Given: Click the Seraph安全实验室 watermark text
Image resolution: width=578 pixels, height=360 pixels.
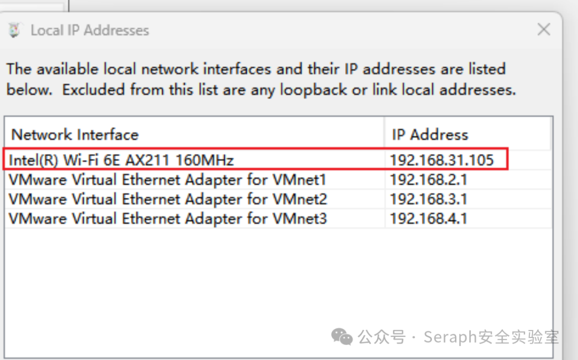Looking at the screenshot, I should [491, 337].
